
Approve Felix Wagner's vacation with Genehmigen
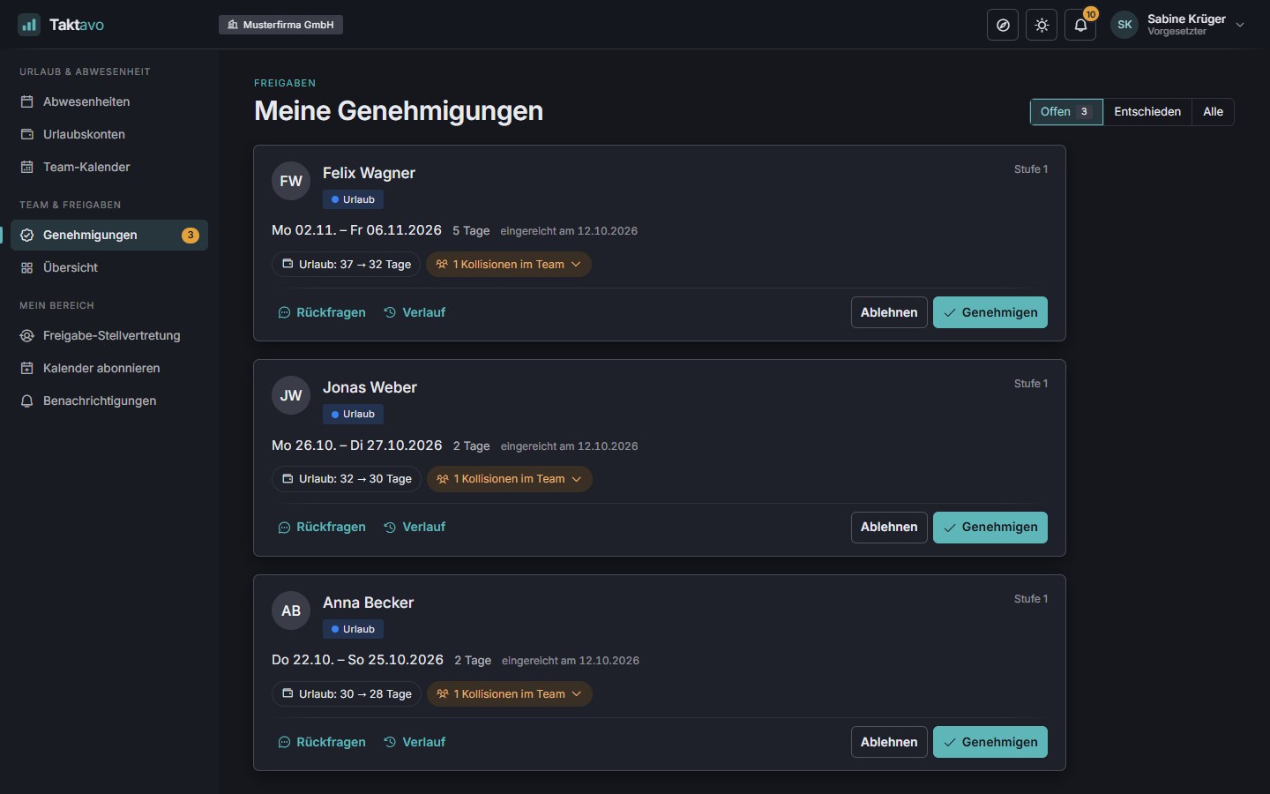pos(990,312)
